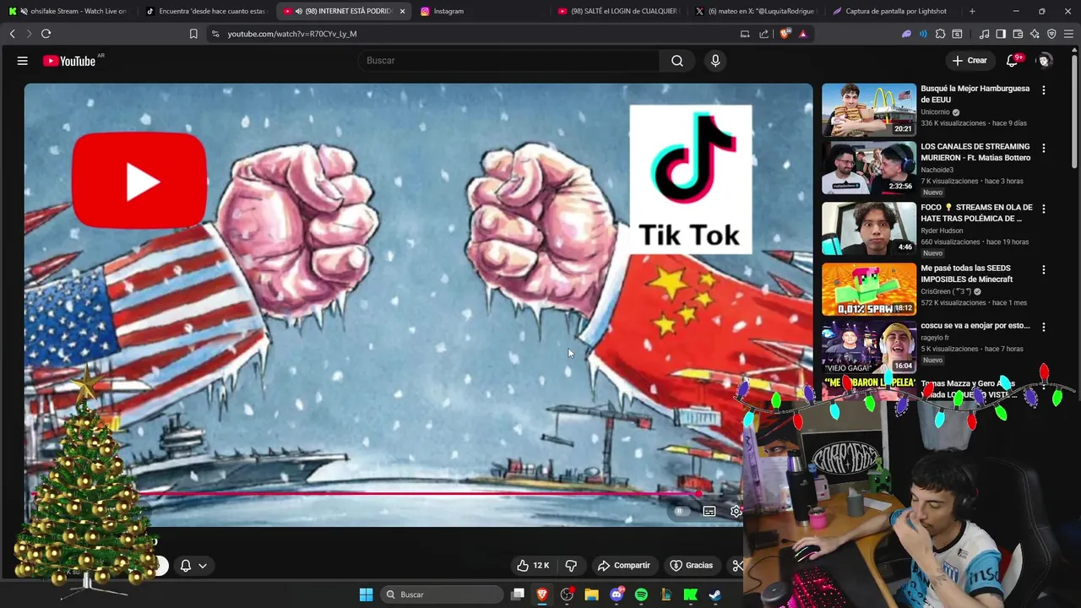Open YouTube notifications bell
Image resolution: width=1081 pixels, height=608 pixels.
click(1012, 61)
